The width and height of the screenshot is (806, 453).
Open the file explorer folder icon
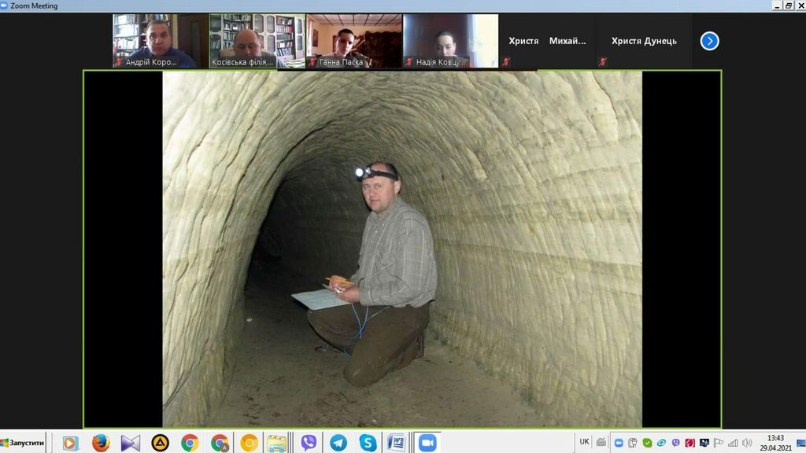click(x=275, y=443)
